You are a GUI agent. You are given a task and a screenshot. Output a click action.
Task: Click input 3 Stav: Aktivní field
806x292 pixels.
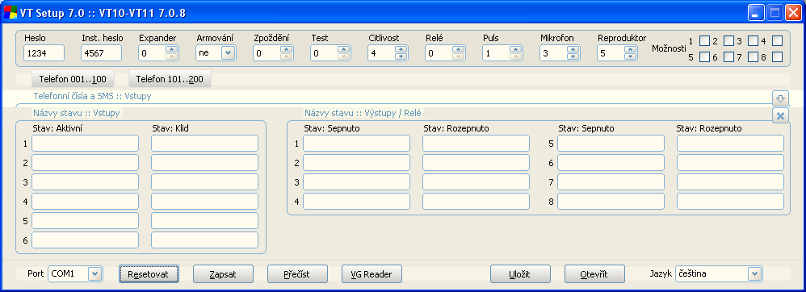pyautogui.click(x=86, y=181)
